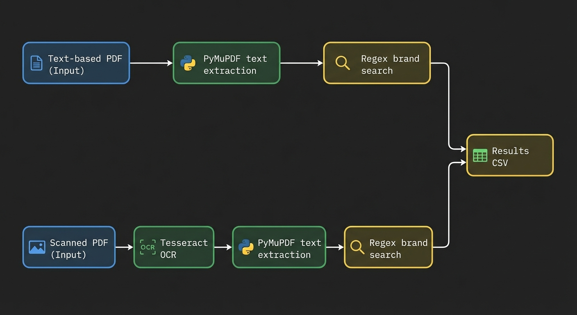Click arrow from Scanned PDF to Tesseract OCR
Image resolution: width=577 pixels, height=315 pixels.
click(x=124, y=247)
